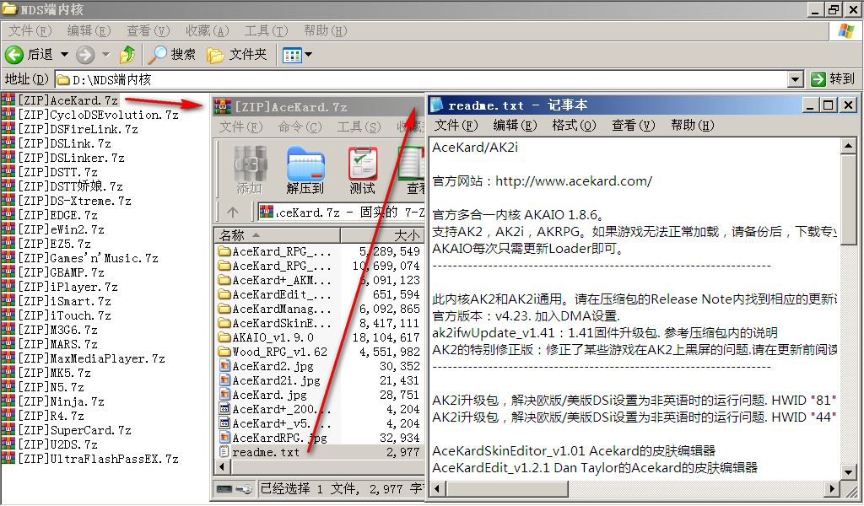
Task: Click the Go (转到) button
Action: [x=833, y=79]
